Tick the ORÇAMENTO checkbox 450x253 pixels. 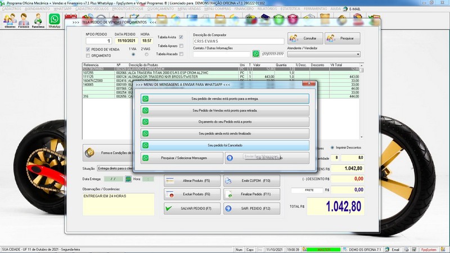click(x=88, y=56)
